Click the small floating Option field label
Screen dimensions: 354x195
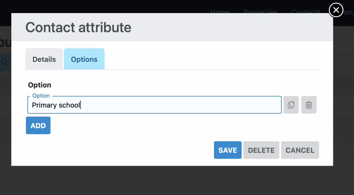[41, 96]
